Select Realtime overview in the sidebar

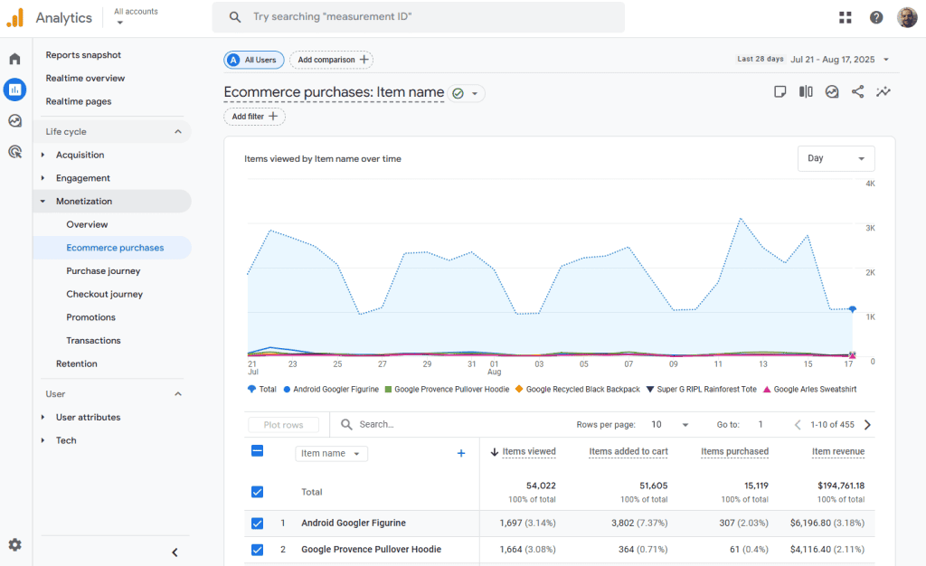[85, 79]
